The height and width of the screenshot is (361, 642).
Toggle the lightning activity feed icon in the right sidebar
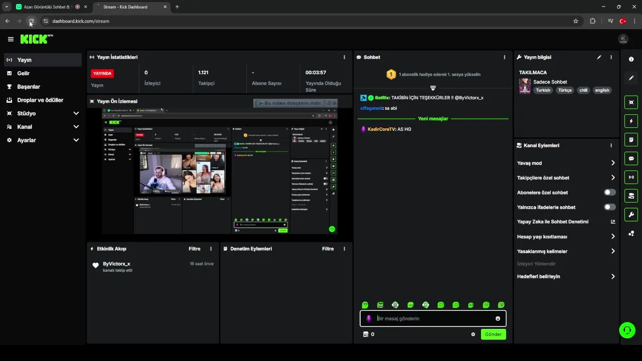(x=631, y=121)
